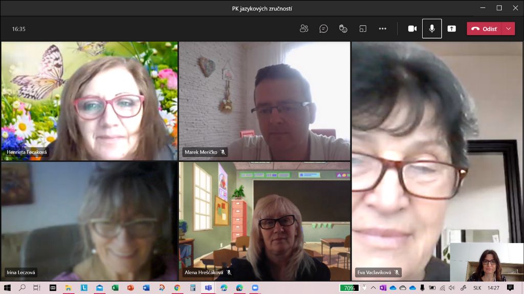Viewport: 524px width, 294px height.
Task: Open More actions ellipsis menu
Action: 383,29
